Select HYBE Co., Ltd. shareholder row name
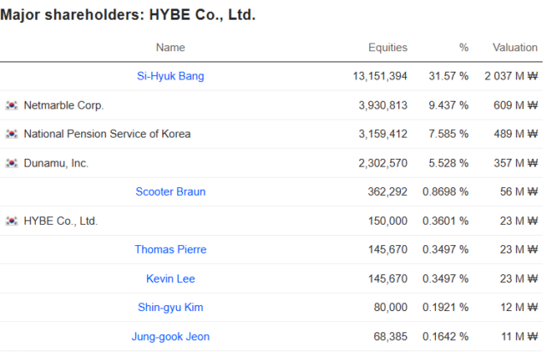Screen dimensions: 547x352 click(x=61, y=221)
